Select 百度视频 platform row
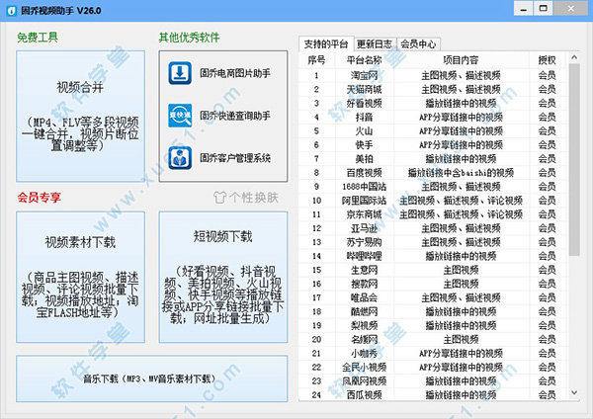The width and height of the screenshot is (593, 419). (x=433, y=173)
